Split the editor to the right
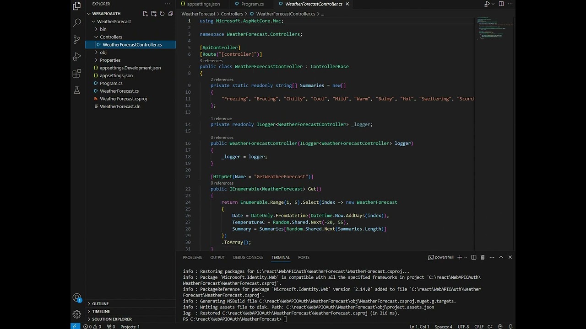The height and width of the screenshot is (329, 586). point(501,4)
